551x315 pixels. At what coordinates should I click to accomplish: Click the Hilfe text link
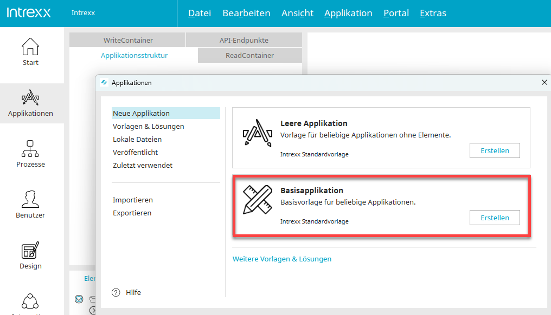point(133,293)
